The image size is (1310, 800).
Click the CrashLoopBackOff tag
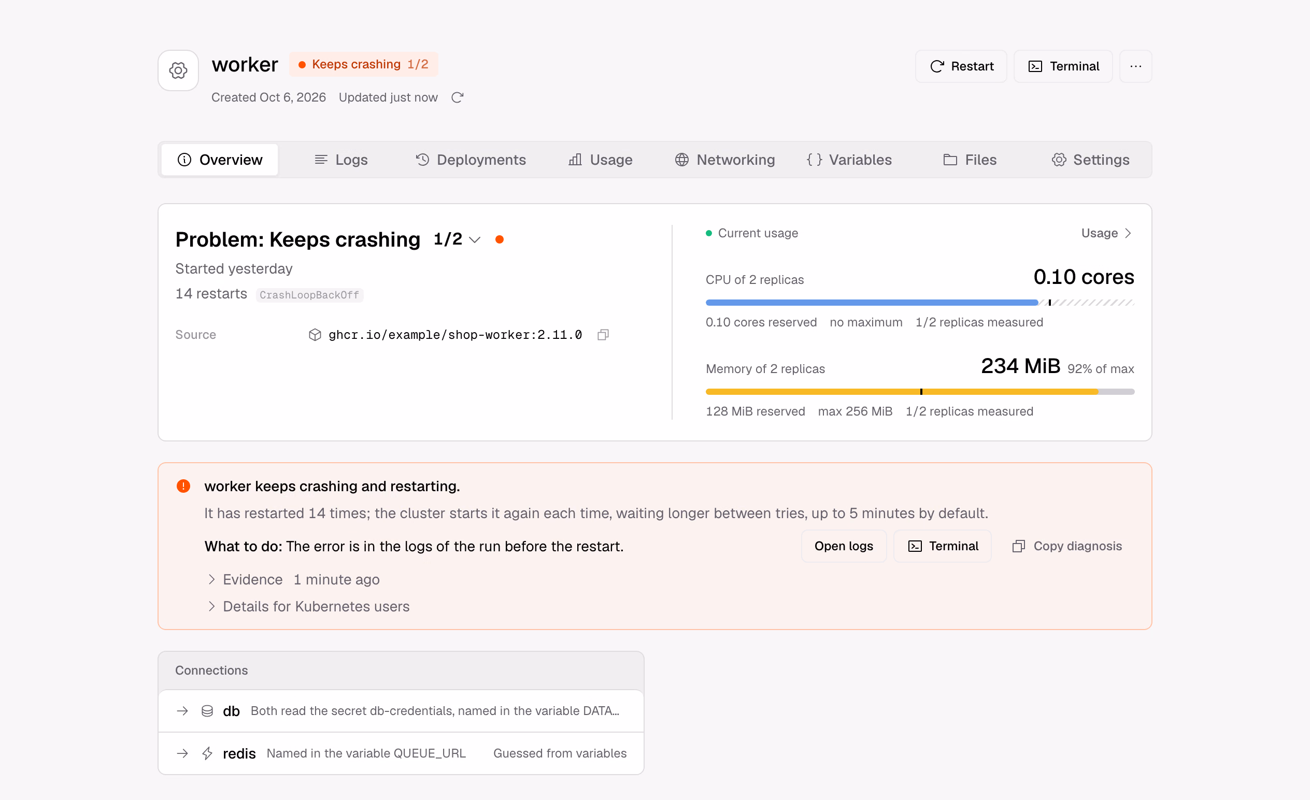309,295
